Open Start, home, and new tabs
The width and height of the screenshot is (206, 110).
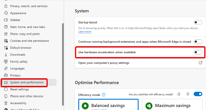[27, 27]
